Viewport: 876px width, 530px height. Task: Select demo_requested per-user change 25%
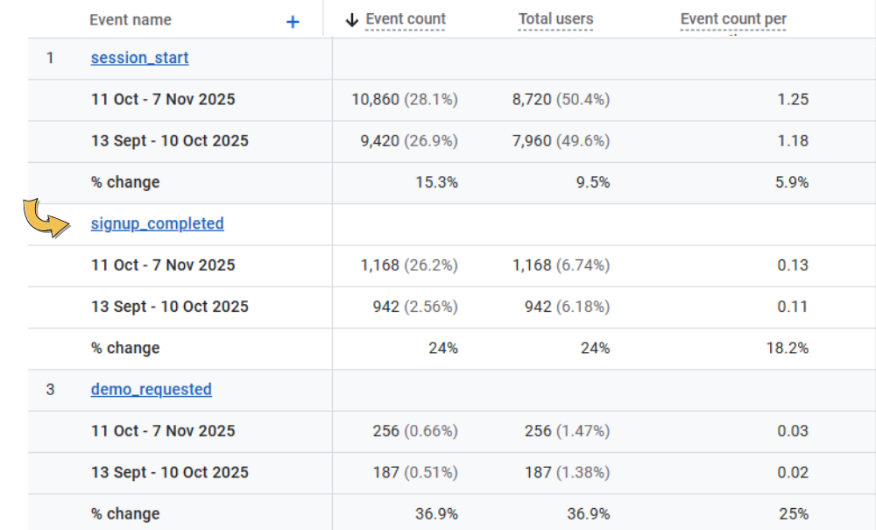pyautogui.click(x=794, y=514)
